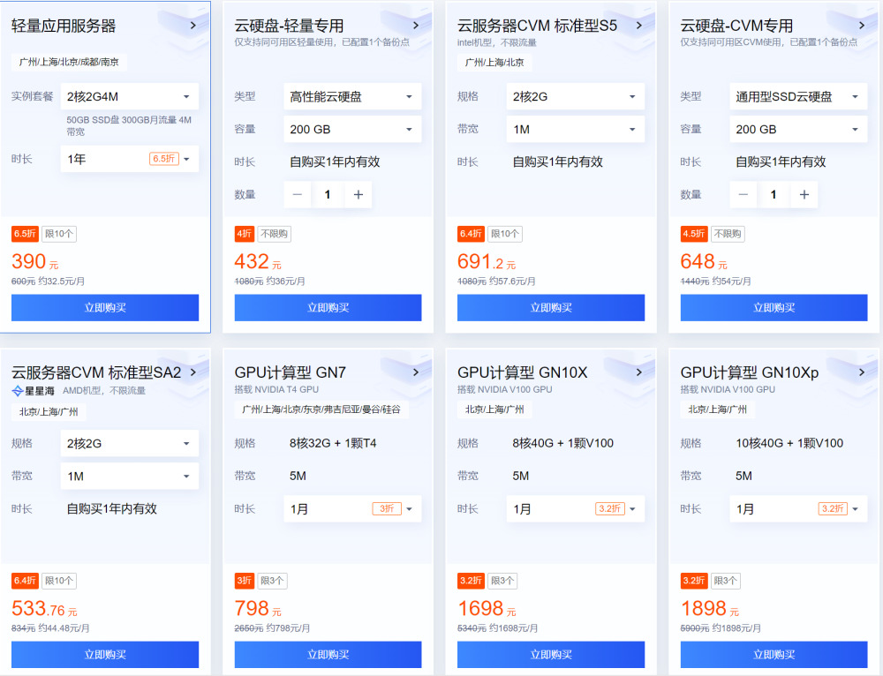883x676 pixels.
Task: Select 广州/上海/北京 region tag on S5 card
Action: click(494, 63)
